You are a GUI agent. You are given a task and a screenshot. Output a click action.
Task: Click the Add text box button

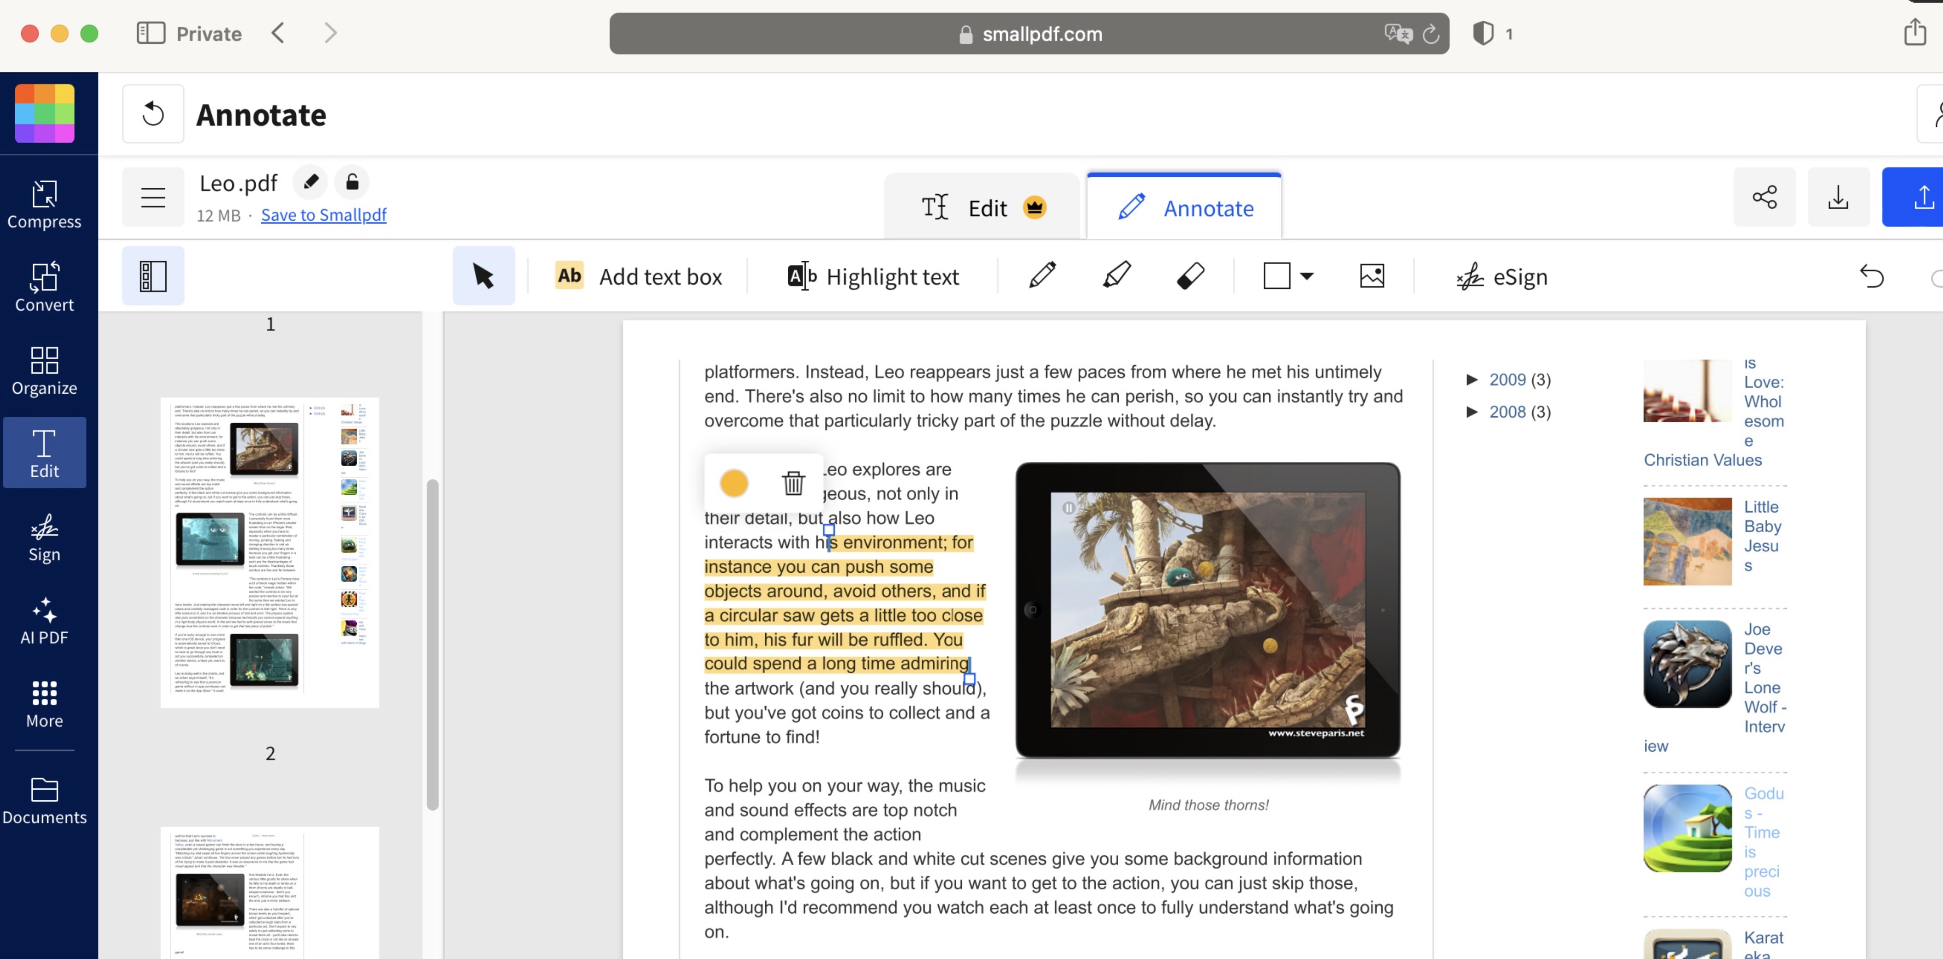[638, 276]
